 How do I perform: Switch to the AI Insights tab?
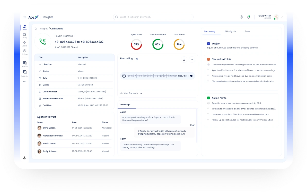pyautogui.click(x=230, y=31)
